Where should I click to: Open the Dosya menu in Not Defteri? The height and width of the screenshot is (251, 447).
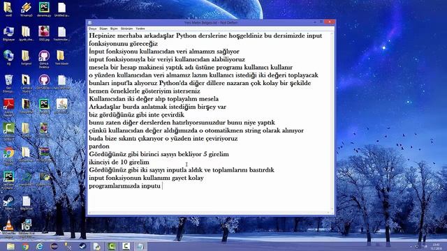click(92, 29)
